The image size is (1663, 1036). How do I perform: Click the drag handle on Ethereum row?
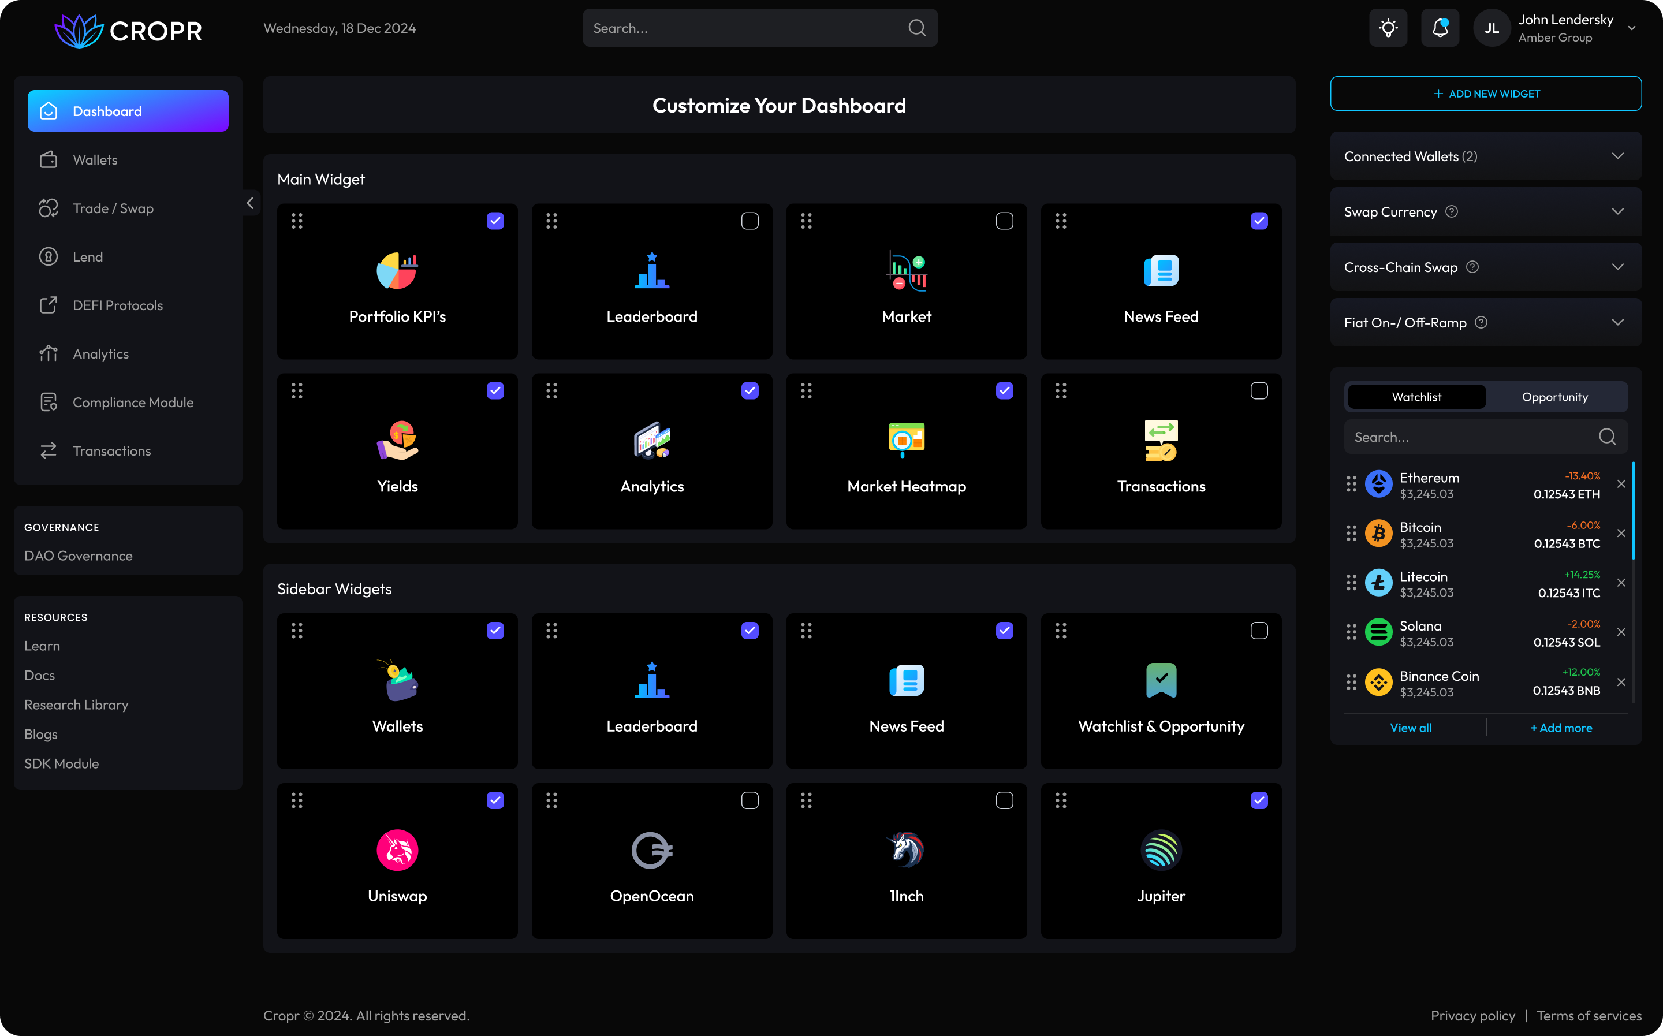1351,484
